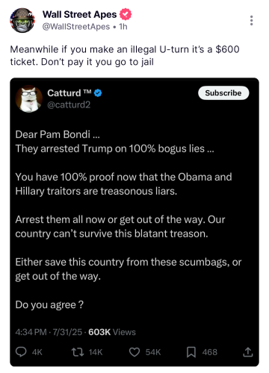Image resolution: width=269 pixels, height=373 pixels.
Task: Bookmark the post with the bookmark icon
Action: (x=191, y=352)
